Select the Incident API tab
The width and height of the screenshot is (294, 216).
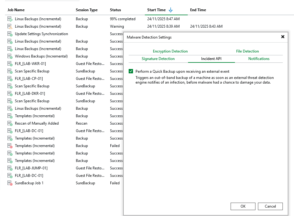click(211, 59)
